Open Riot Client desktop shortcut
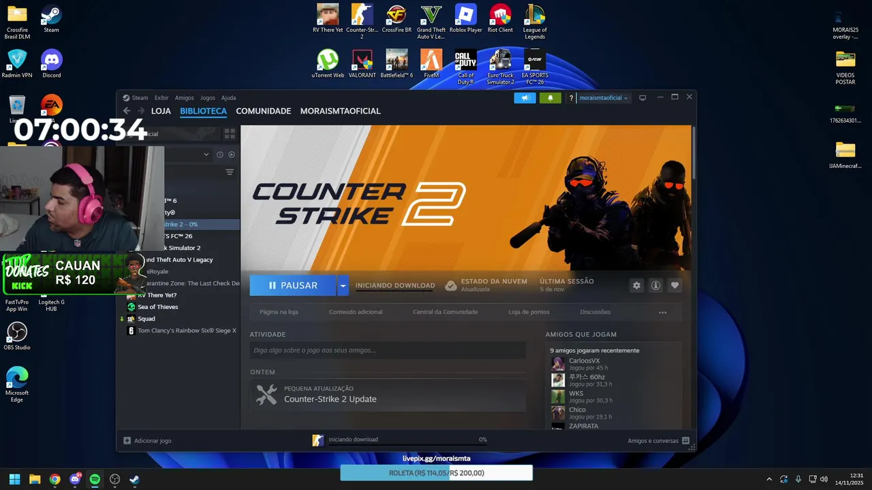The width and height of the screenshot is (872, 490). pyautogui.click(x=500, y=18)
